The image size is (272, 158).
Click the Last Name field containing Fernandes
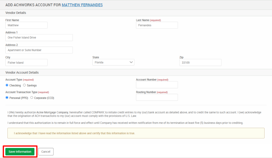pyautogui.click(x=157, y=25)
